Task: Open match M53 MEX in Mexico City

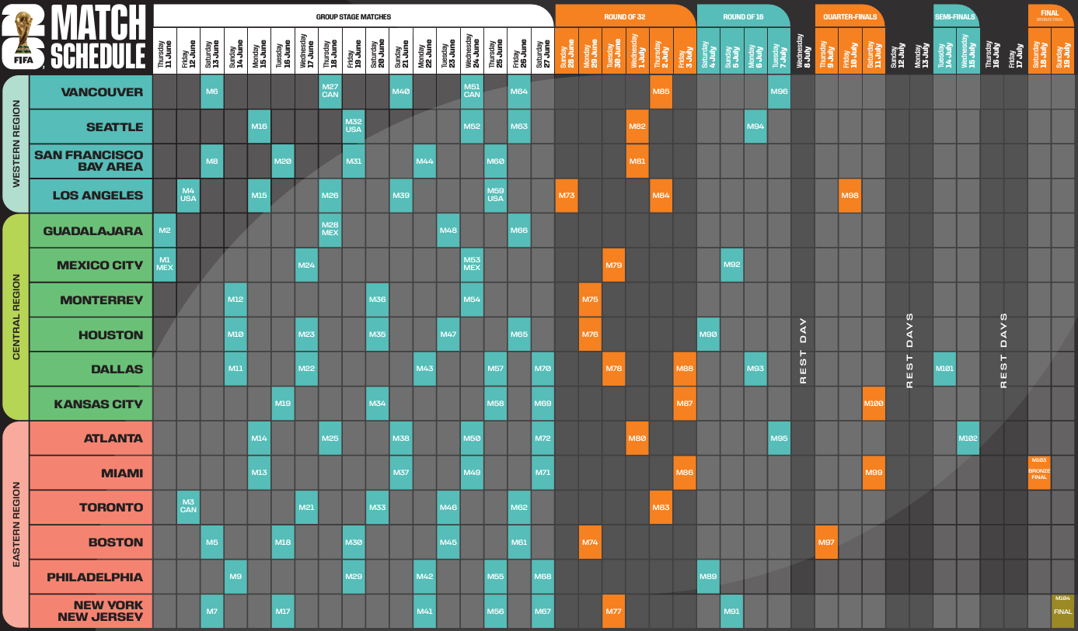Action: [x=472, y=265]
